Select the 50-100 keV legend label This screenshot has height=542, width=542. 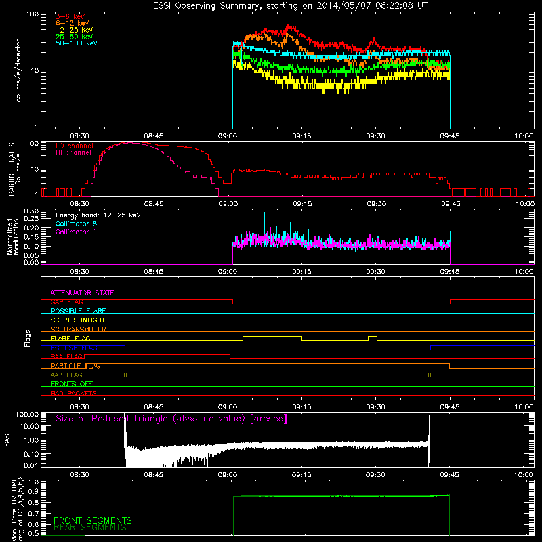click(77, 43)
